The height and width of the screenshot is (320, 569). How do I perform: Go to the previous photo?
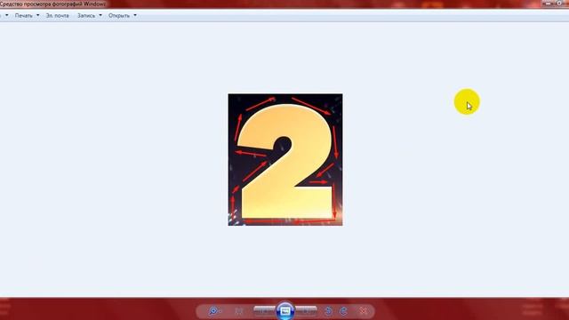pyautogui.click(x=265, y=310)
